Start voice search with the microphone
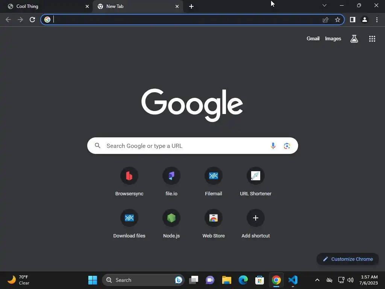 pos(273,146)
